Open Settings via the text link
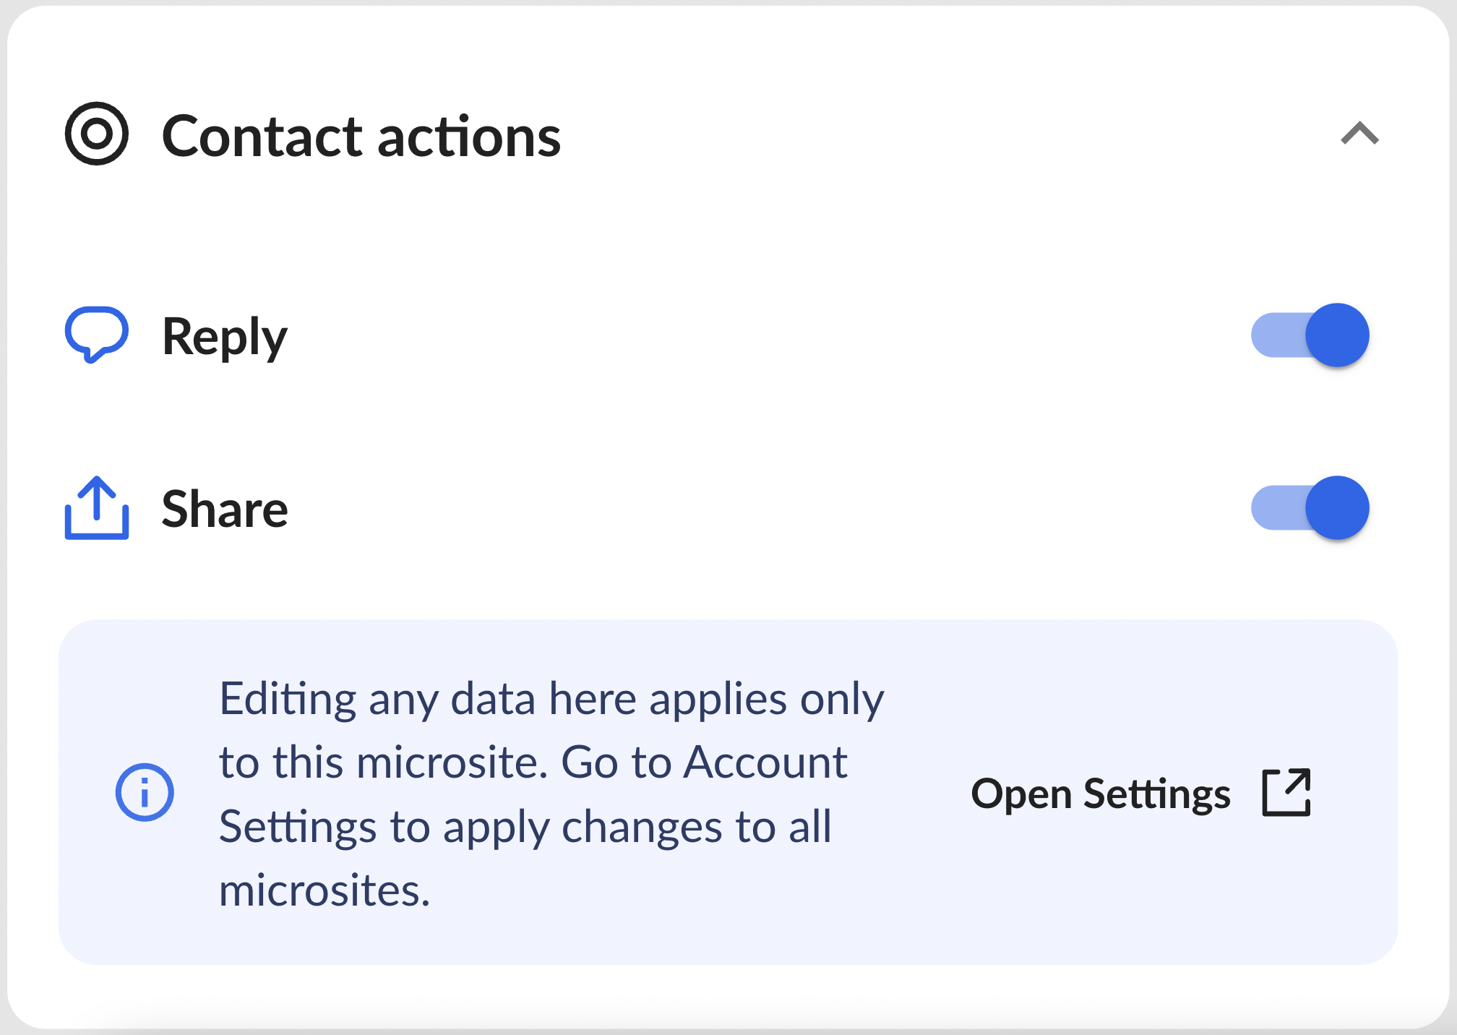This screenshot has height=1035, width=1457. pyautogui.click(x=1101, y=794)
